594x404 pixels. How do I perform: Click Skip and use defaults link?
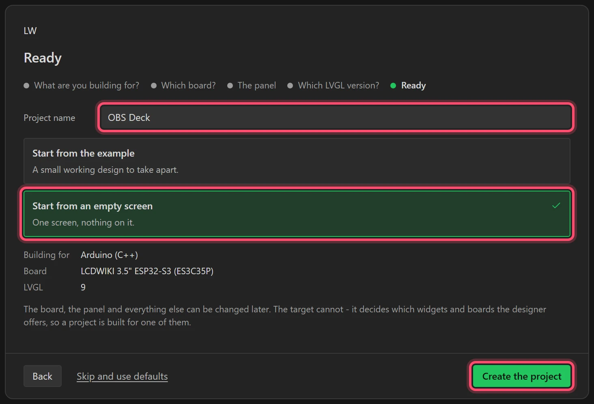122,376
